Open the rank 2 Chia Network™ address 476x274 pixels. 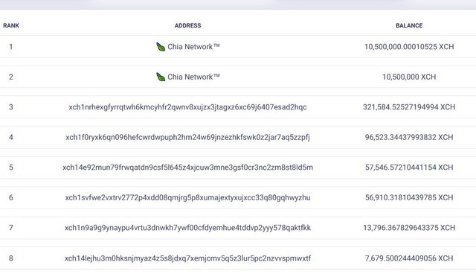193,77
